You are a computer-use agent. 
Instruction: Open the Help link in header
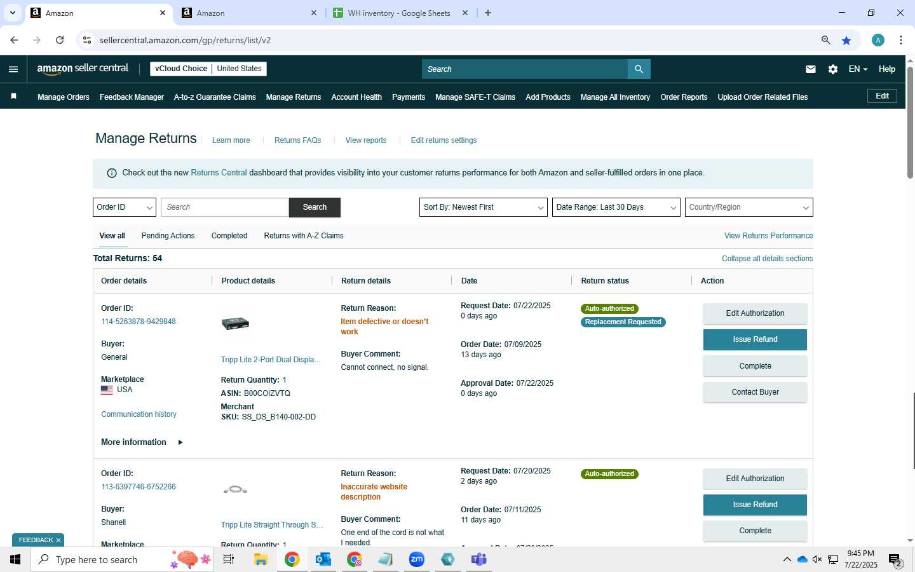[887, 69]
